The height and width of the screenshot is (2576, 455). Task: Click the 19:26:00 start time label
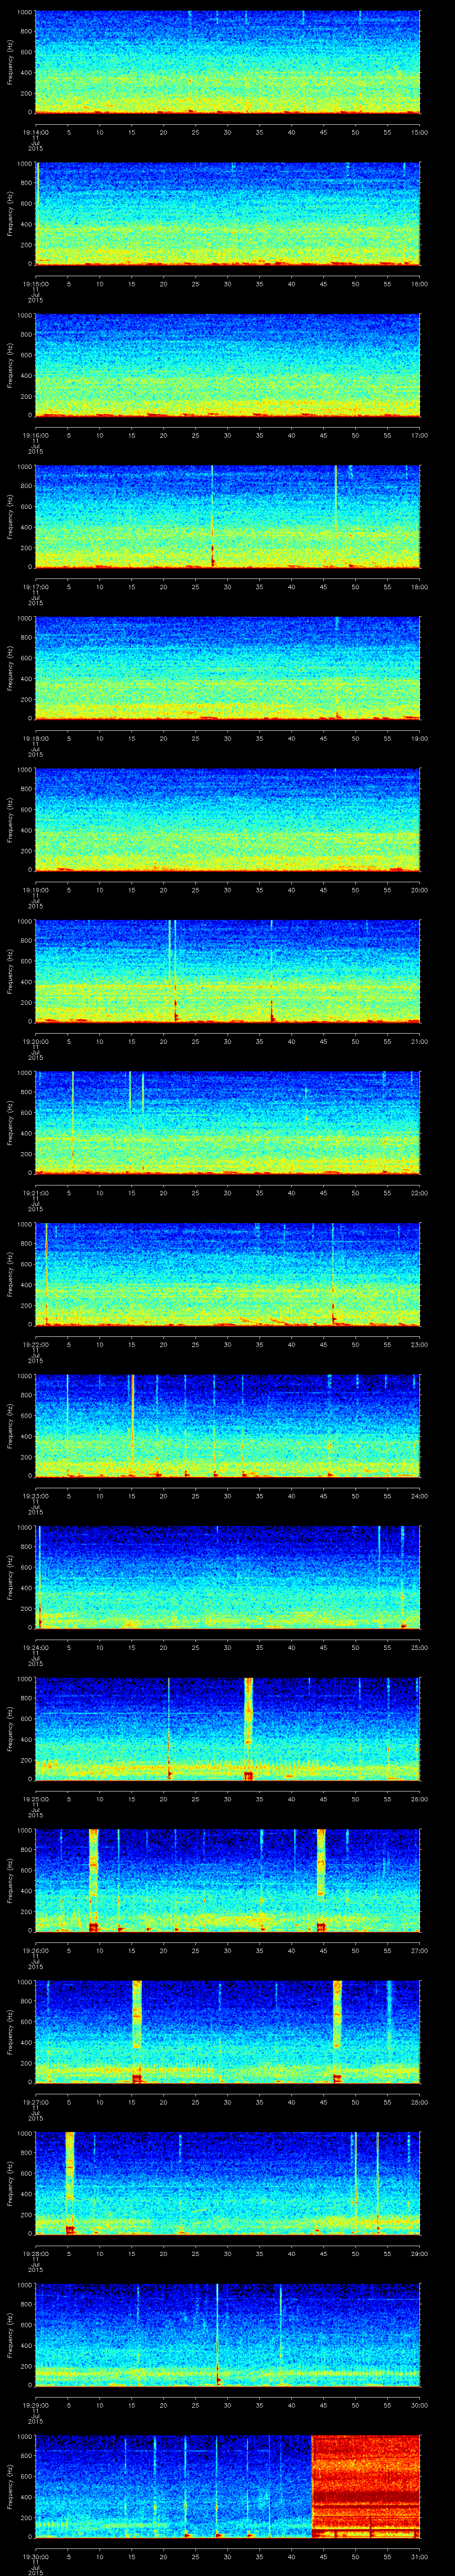(x=36, y=1950)
